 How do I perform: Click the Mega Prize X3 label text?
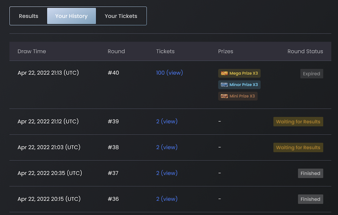243,73
